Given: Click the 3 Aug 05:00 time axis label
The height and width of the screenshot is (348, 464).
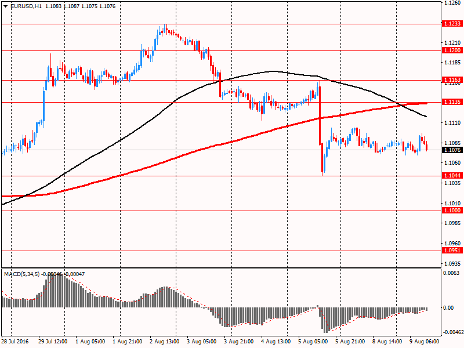Looking at the screenshot, I should coord(202,342).
